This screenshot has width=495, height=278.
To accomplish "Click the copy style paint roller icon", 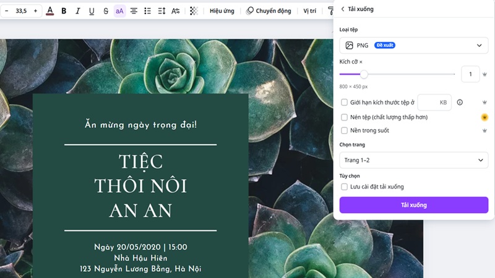I will [x=330, y=11].
